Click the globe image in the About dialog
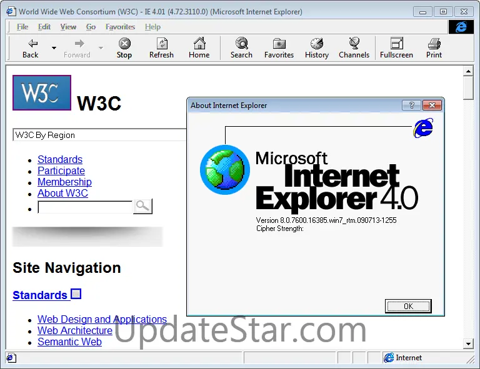 [x=225, y=170]
